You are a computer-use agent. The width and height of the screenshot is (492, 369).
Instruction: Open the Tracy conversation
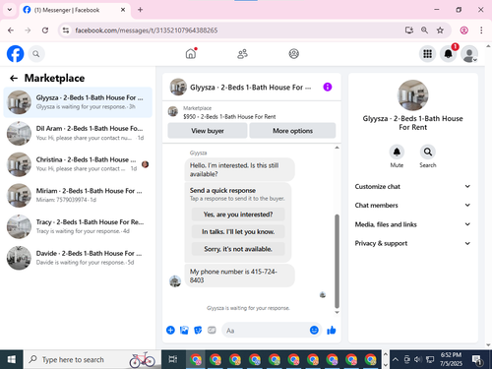(78, 226)
